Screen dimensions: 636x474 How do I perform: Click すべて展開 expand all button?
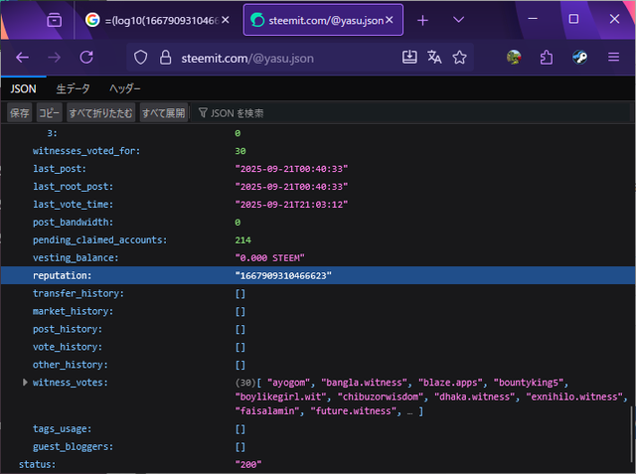[163, 112]
